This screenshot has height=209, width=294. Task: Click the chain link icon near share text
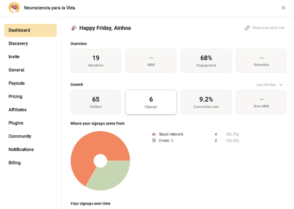[247, 28]
